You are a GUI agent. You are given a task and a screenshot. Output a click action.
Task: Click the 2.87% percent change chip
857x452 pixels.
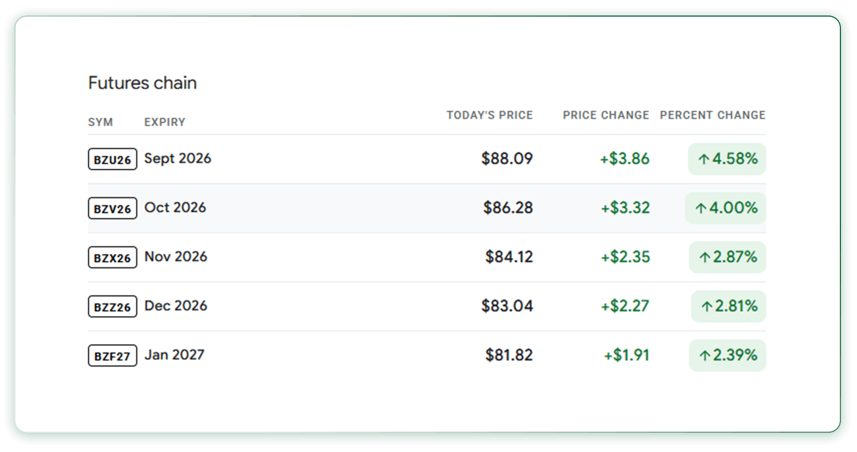pyautogui.click(x=727, y=257)
